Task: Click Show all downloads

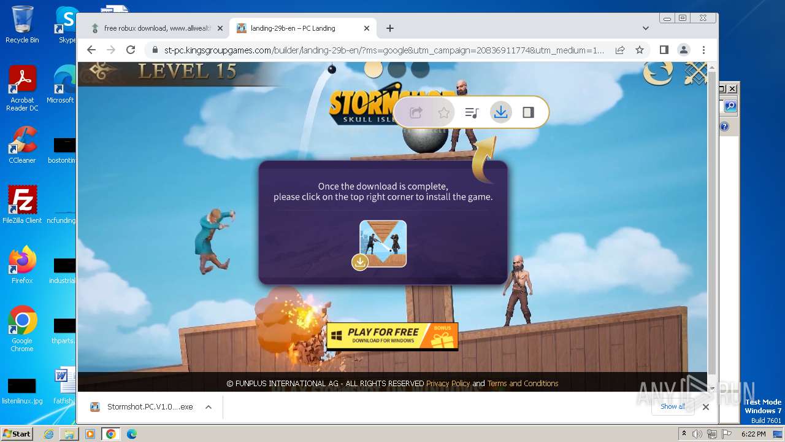Action: 673,406
